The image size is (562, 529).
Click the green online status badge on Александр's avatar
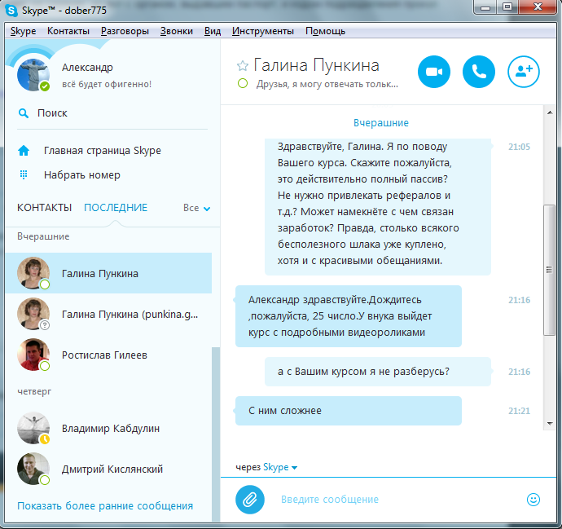[x=45, y=86]
